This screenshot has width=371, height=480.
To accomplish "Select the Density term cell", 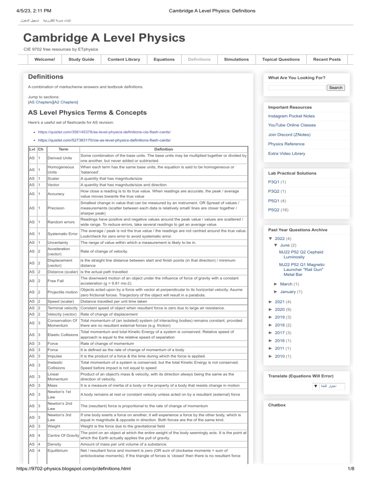I will click(63, 444).
